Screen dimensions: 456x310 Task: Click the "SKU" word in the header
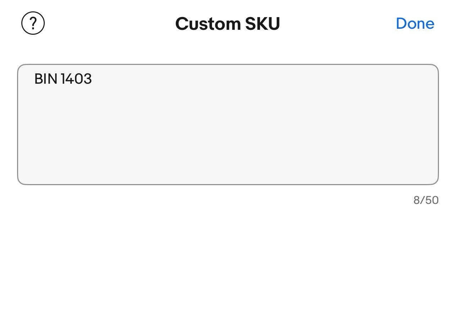[262, 24]
